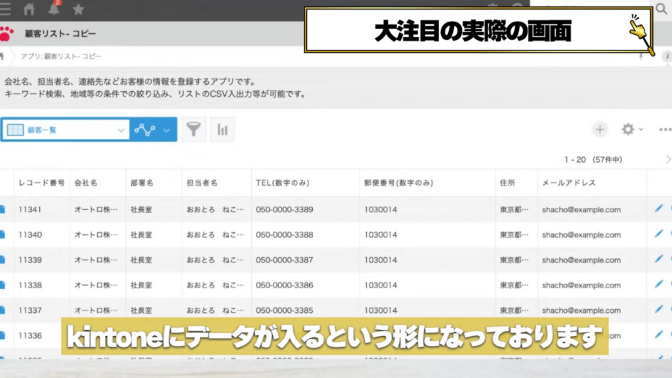Click phone number 050-0000-3387
Image resolution: width=672 pixels, height=378 pixels.
point(285,260)
